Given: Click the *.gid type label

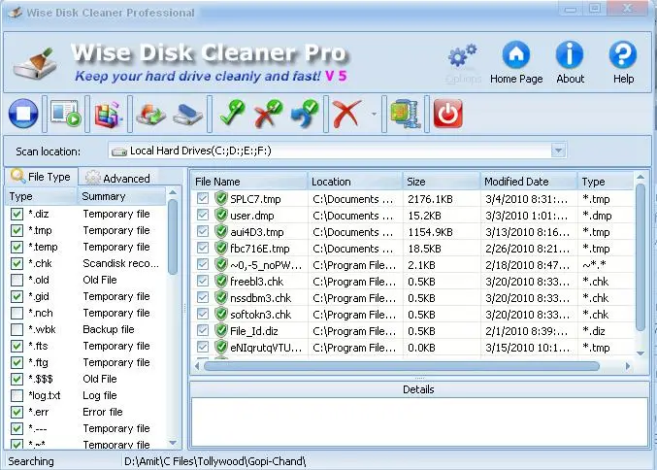Looking at the screenshot, I should 39,297.
